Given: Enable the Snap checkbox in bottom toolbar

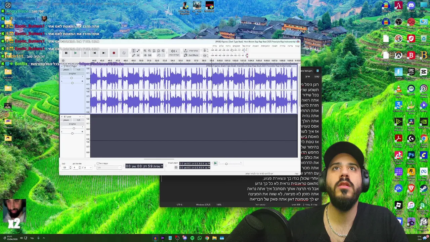Looking at the screenshot, I should pyautogui.click(x=98, y=163).
